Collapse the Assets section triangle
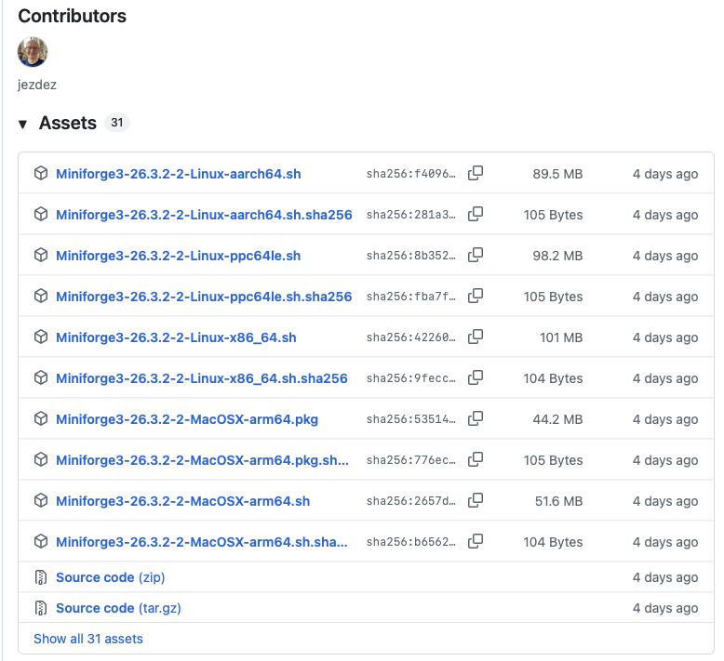 (x=22, y=124)
